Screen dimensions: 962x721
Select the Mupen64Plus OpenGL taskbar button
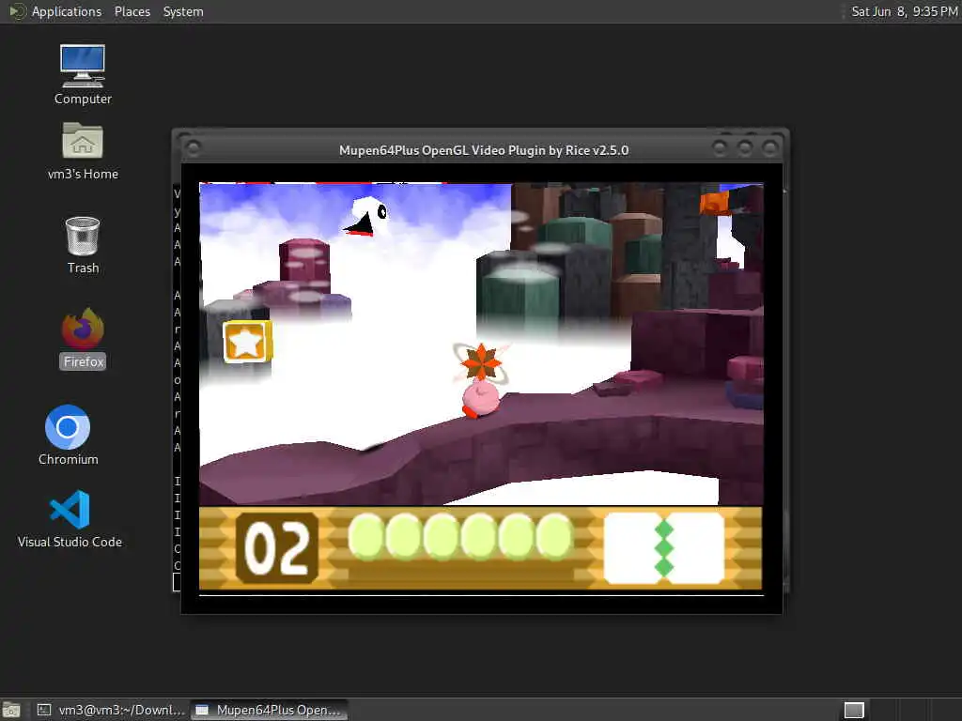(x=269, y=710)
